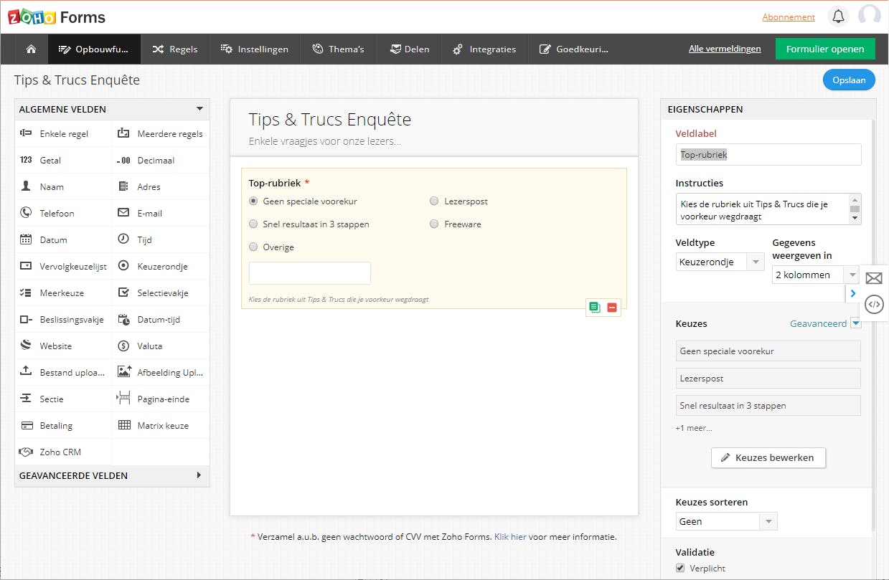Select the Lezerspost radio button
This screenshot has height=580, width=889.
[x=434, y=201]
